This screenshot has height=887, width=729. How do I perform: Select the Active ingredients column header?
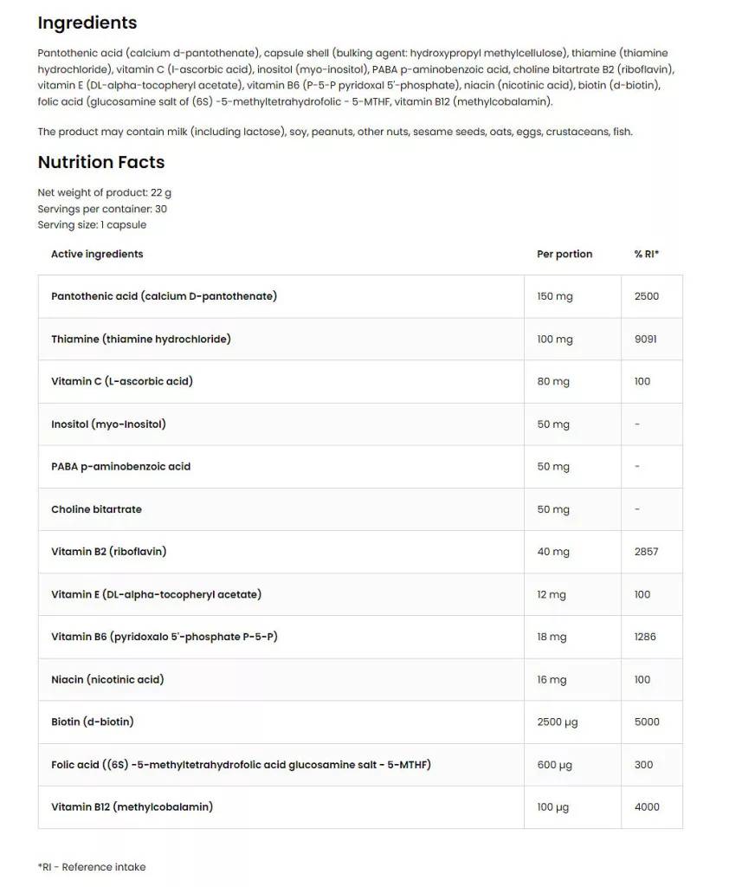pyautogui.click(x=97, y=254)
